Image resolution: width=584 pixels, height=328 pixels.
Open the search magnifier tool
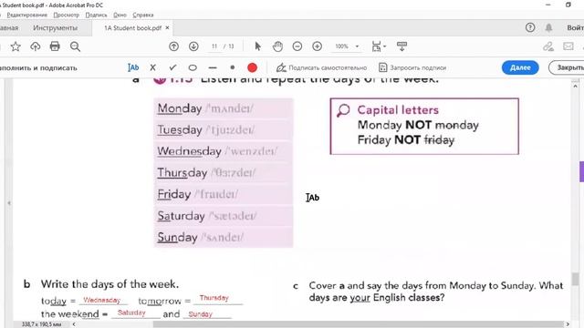pos(75,46)
